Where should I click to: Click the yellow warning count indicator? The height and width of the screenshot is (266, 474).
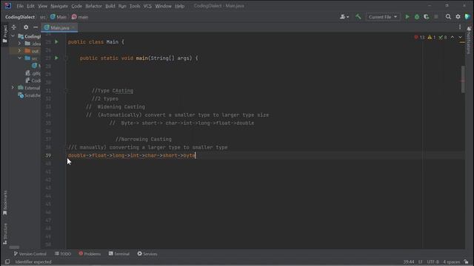point(431,37)
